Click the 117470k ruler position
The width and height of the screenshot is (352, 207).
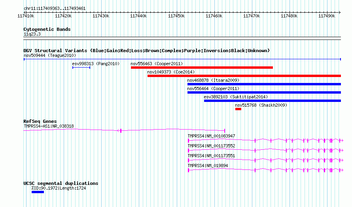click(252, 16)
